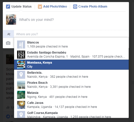Image resolution: width=134 pixels, height=122 pixels.
Task: Click the Pirates Beach photo thumbnail
Action: click(21, 85)
